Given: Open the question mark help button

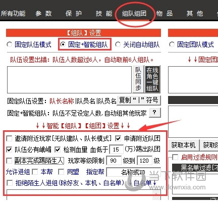Looking at the screenshot, I should pyautogui.click(x=155, y=113).
